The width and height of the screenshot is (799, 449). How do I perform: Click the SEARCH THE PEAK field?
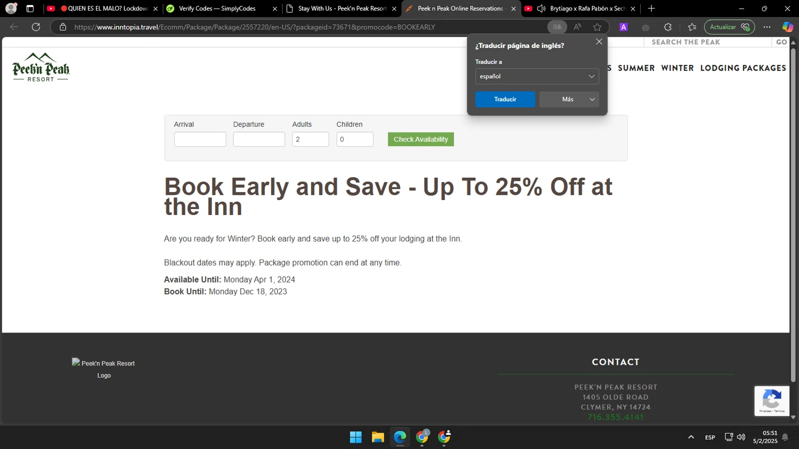click(x=707, y=42)
